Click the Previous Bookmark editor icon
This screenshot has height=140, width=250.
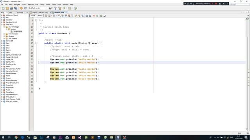(76, 16)
